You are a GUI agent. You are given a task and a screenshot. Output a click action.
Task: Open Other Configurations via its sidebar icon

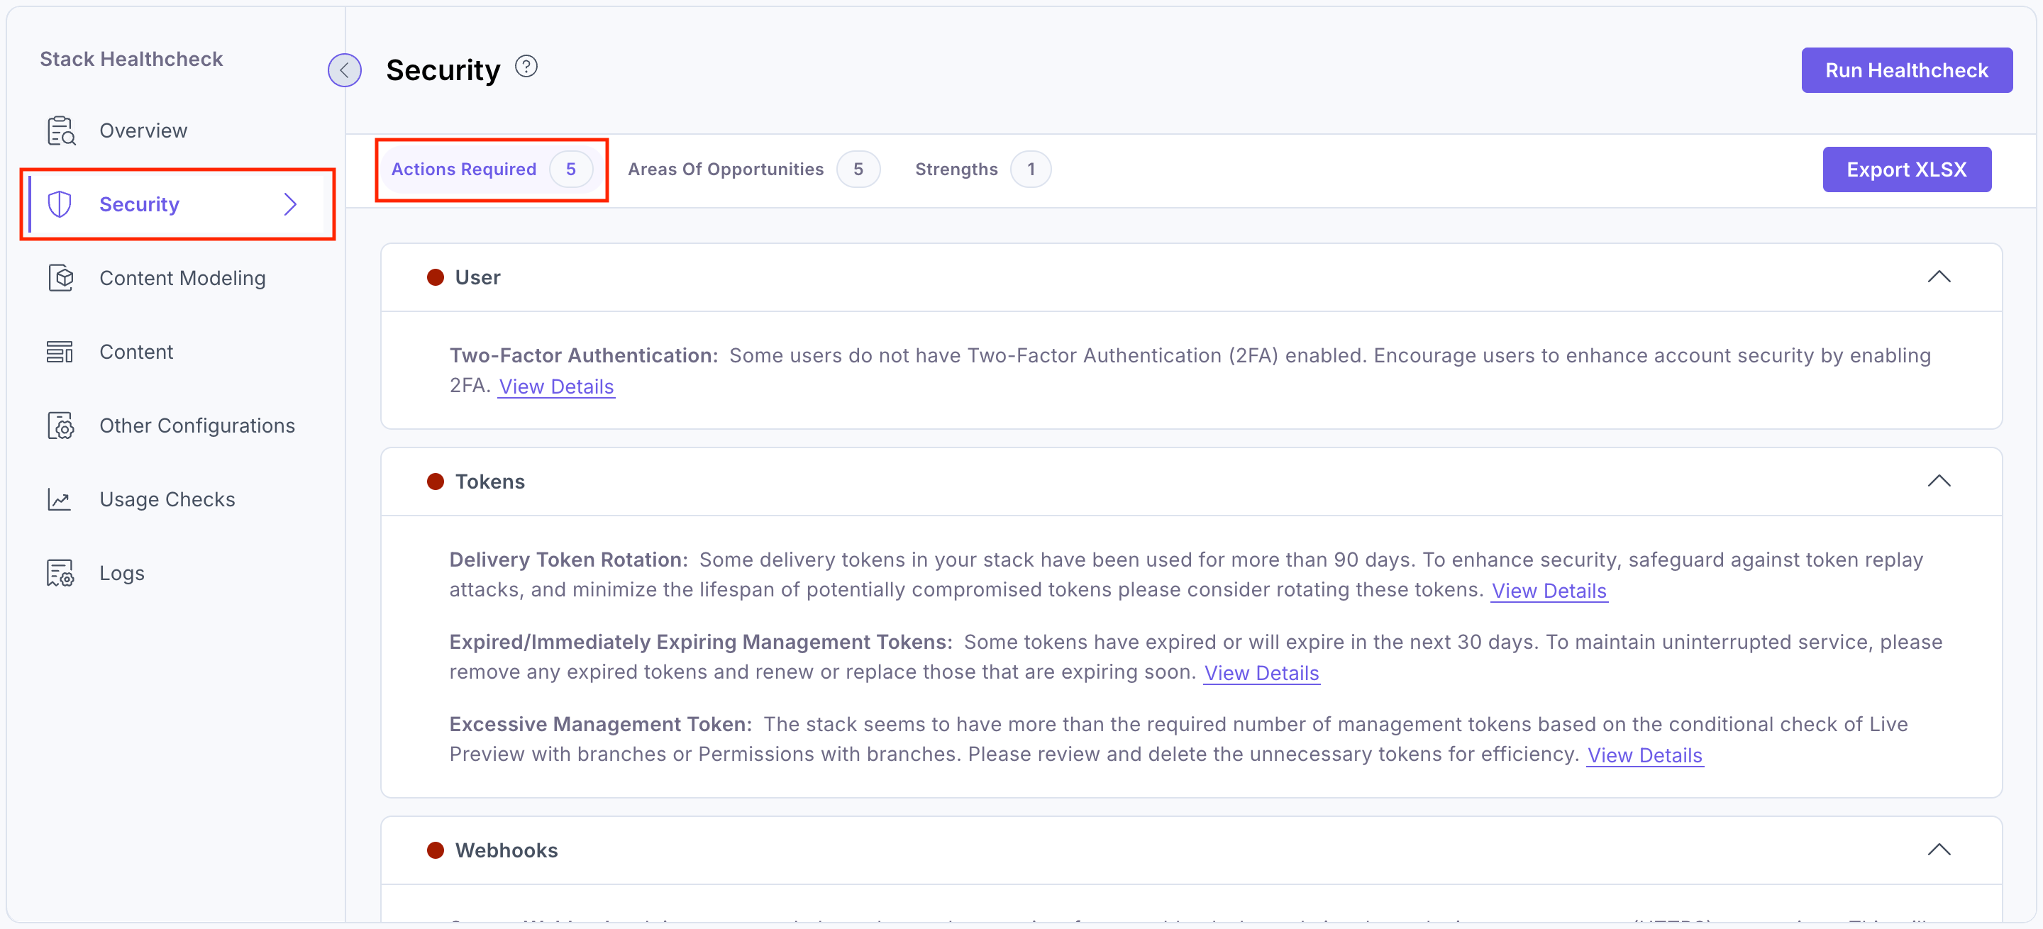pyautogui.click(x=61, y=425)
